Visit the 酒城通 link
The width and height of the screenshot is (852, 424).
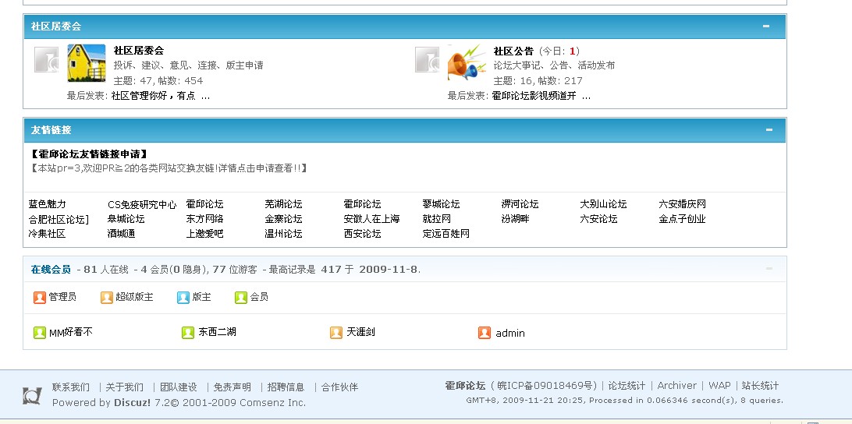click(121, 234)
